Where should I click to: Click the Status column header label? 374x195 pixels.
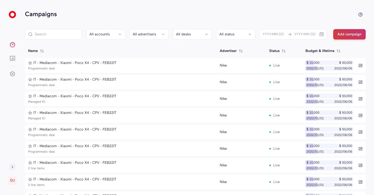tap(274, 51)
